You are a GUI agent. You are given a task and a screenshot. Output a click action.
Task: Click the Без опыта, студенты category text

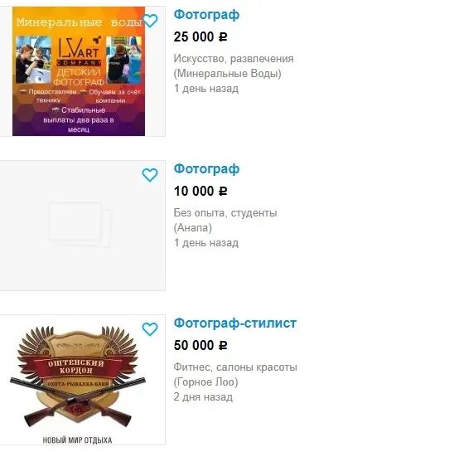[x=225, y=213]
